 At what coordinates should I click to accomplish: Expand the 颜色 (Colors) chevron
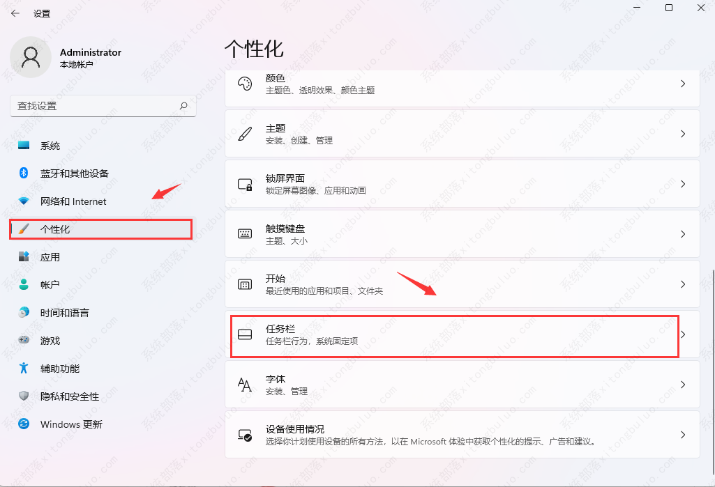(683, 84)
